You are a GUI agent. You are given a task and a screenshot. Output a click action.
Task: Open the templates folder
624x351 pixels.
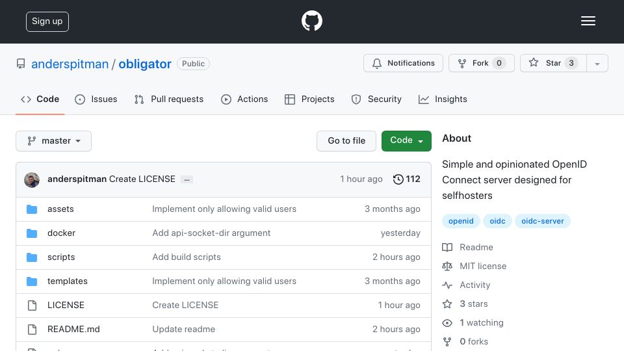click(67, 281)
